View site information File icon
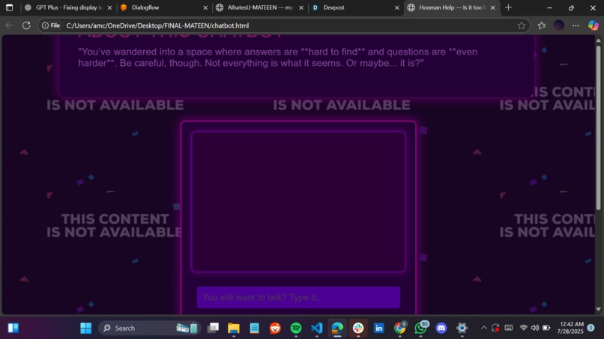The image size is (604, 339). [x=51, y=25]
